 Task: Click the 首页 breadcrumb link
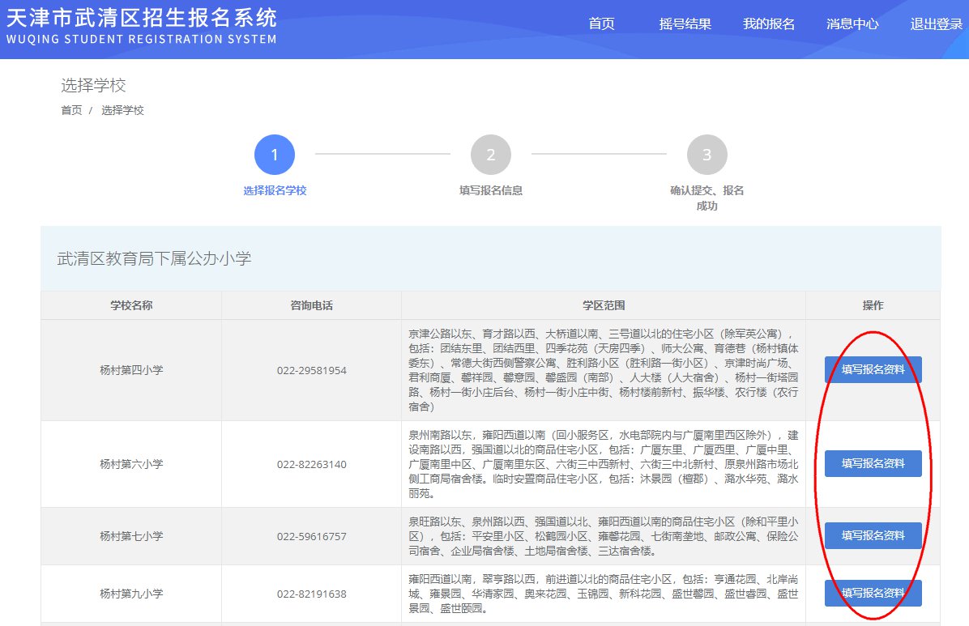pyautogui.click(x=71, y=110)
